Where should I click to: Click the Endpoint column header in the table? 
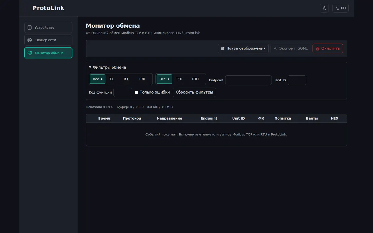[x=209, y=118]
